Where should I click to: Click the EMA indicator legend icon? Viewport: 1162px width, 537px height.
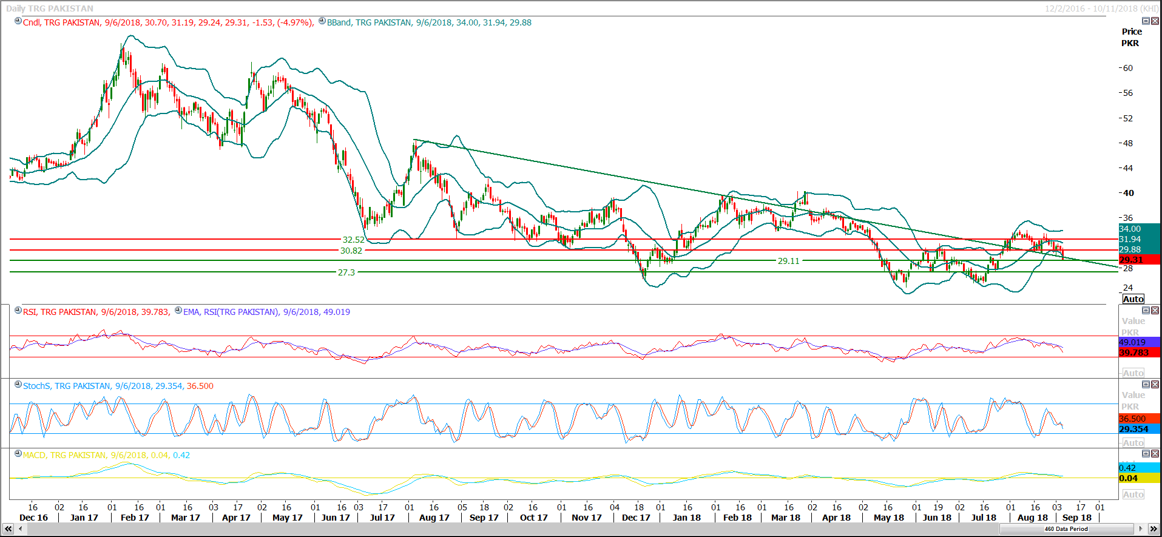(178, 311)
